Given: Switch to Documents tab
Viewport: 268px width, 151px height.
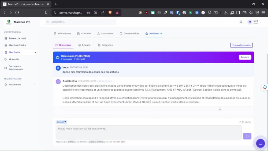Looking at the screenshot, I should (x=105, y=34).
